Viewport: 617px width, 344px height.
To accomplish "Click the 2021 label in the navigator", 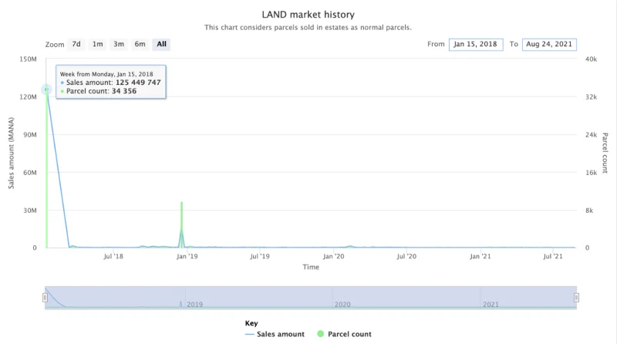I will click(491, 304).
